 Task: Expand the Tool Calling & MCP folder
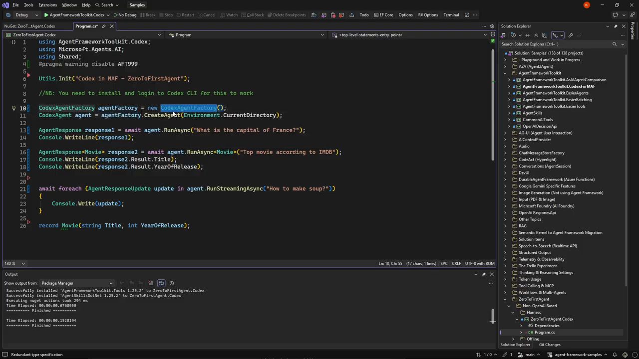click(x=505, y=286)
